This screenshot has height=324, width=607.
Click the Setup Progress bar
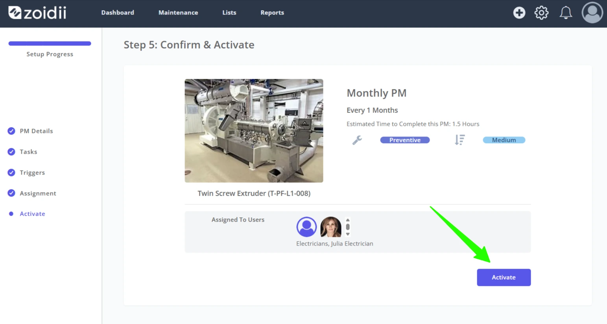click(x=50, y=44)
